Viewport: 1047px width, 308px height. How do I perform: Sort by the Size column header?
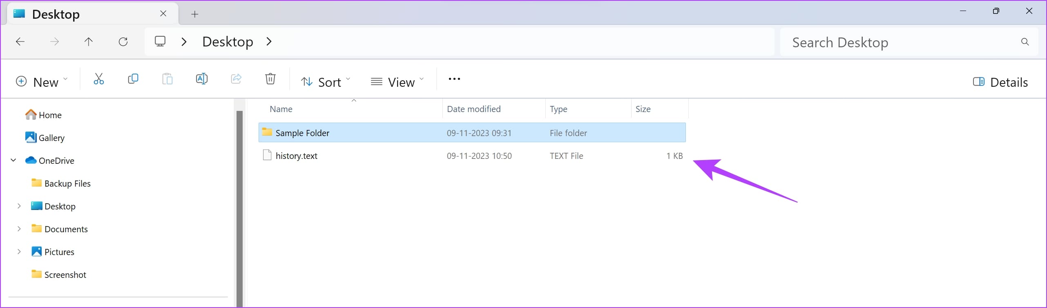643,109
